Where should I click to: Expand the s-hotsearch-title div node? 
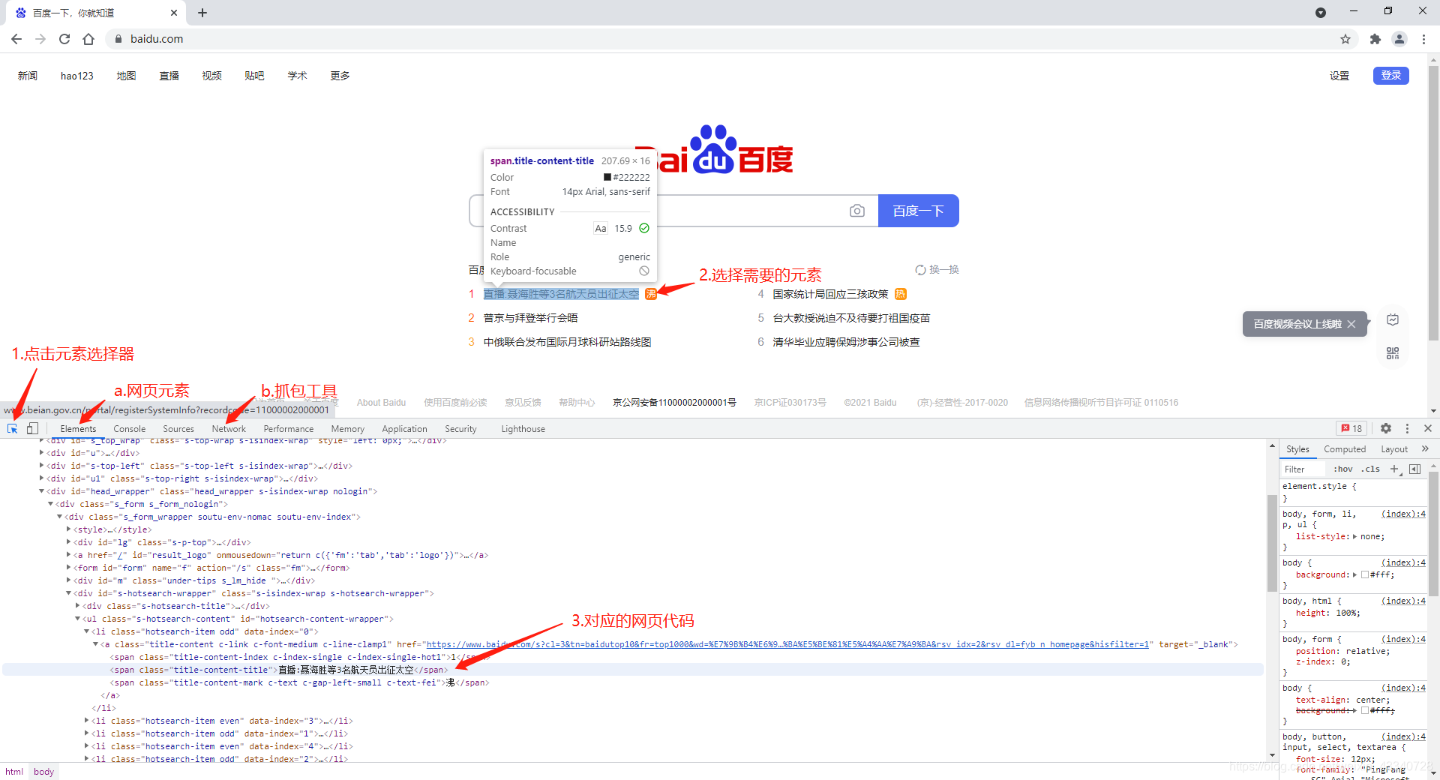[77, 606]
